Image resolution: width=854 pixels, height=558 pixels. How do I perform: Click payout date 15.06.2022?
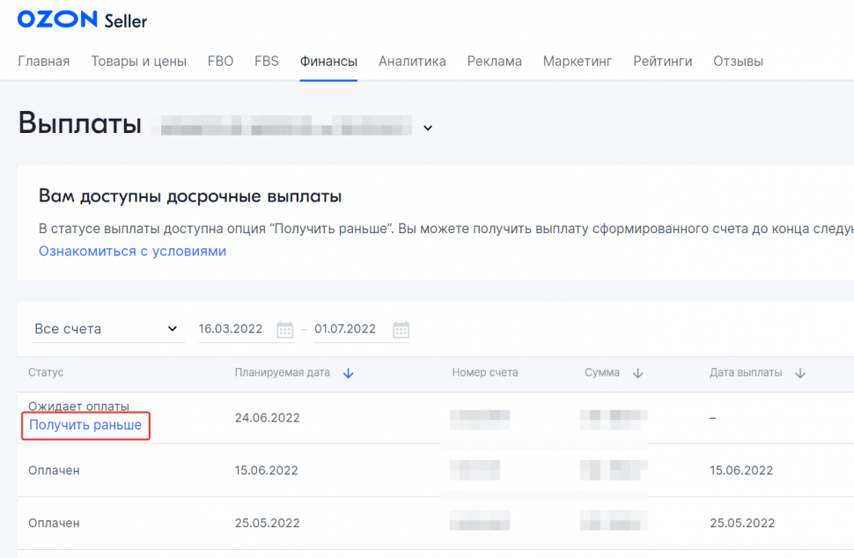pyautogui.click(x=741, y=470)
